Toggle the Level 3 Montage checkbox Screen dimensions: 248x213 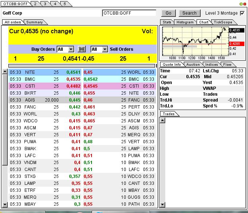click(x=242, y=13)
